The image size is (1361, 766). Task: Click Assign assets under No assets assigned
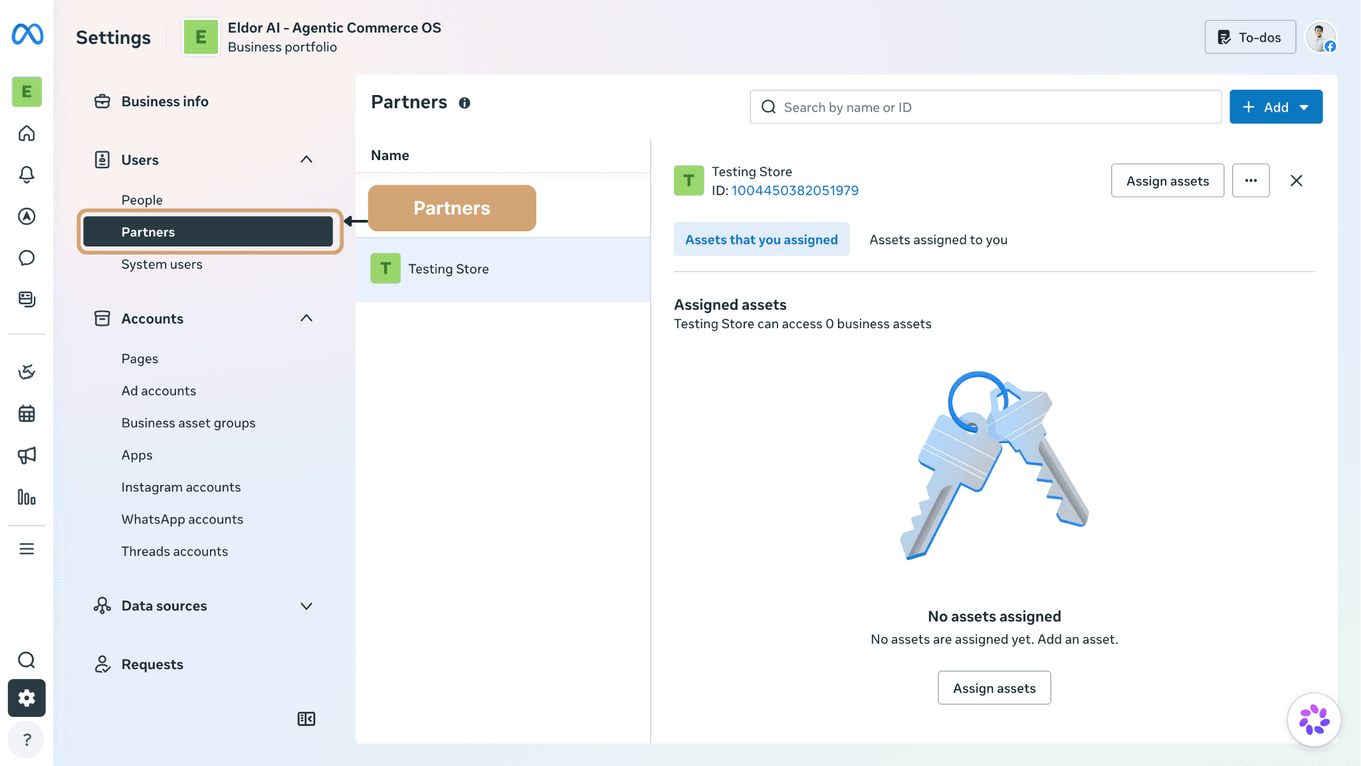994,688
